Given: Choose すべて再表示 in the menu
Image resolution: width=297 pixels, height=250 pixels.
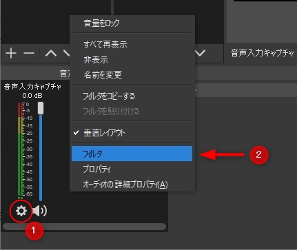Looking at the screenshot, I should [x=132, y=44].
